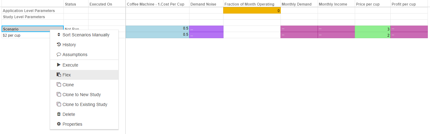Choose Clone to New Study menu entry
Screen dimensions: 430x134
(81, 95)
